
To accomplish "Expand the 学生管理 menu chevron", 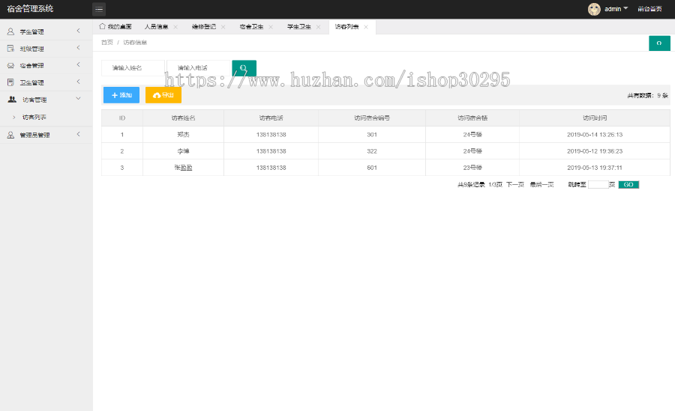I will (78, 31).
